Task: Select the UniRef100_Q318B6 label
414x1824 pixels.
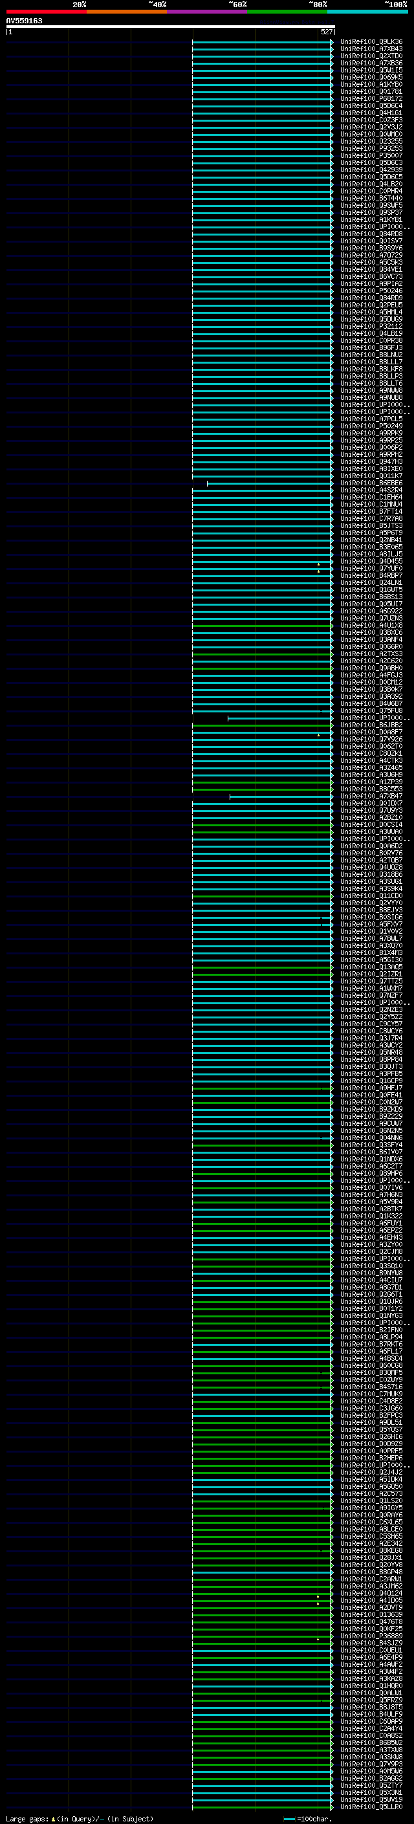Action: click(371, 875)
